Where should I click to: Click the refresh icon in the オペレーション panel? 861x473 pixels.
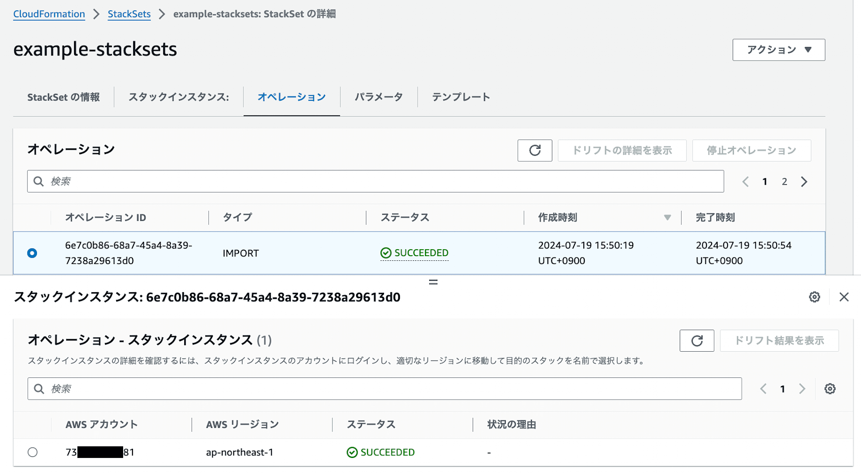pyautogui.click(x=535, y=150)
